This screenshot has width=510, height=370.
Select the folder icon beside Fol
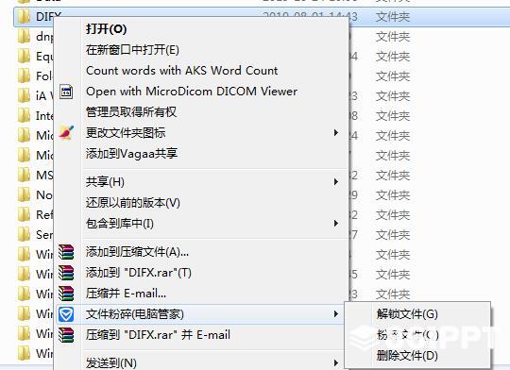24,76
